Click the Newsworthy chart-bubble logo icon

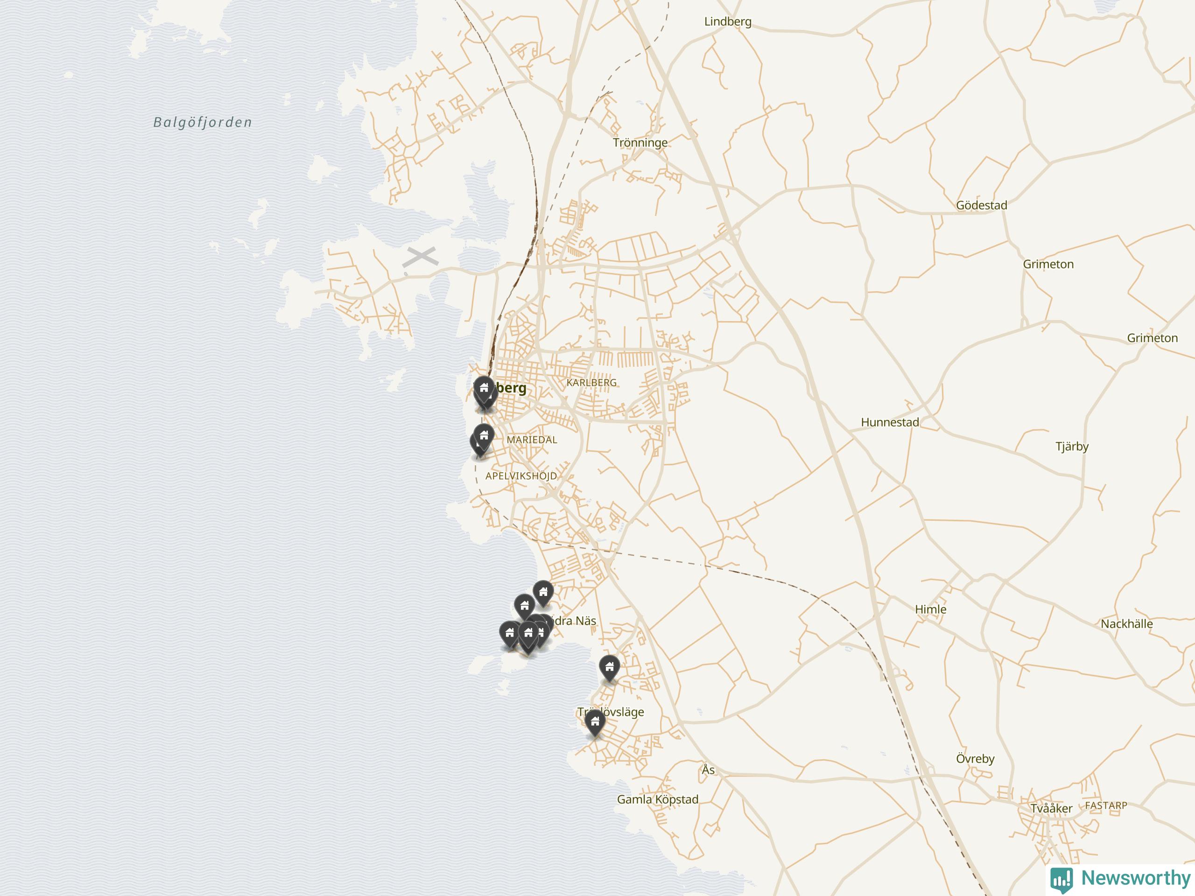[x=1061, y=880]
